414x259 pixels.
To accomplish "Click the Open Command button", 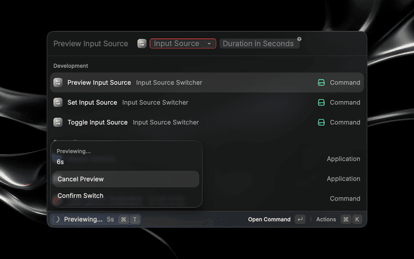I will (x=269, y=220).
